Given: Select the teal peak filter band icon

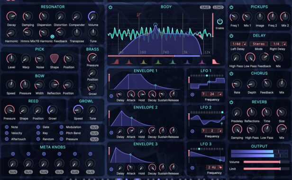Looking at the screenshot, I should pos(173,62).
